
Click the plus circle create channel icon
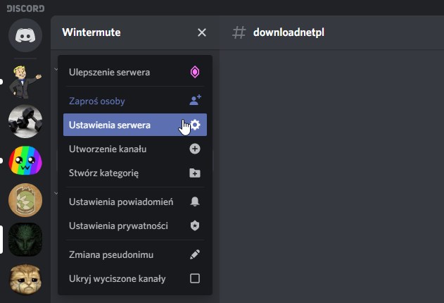click(195, 149)
